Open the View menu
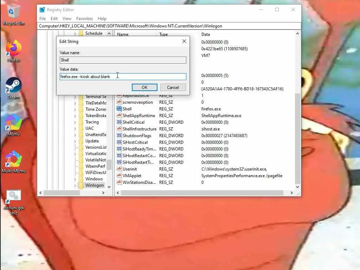The image size is (360, 270). pos(67,19)
